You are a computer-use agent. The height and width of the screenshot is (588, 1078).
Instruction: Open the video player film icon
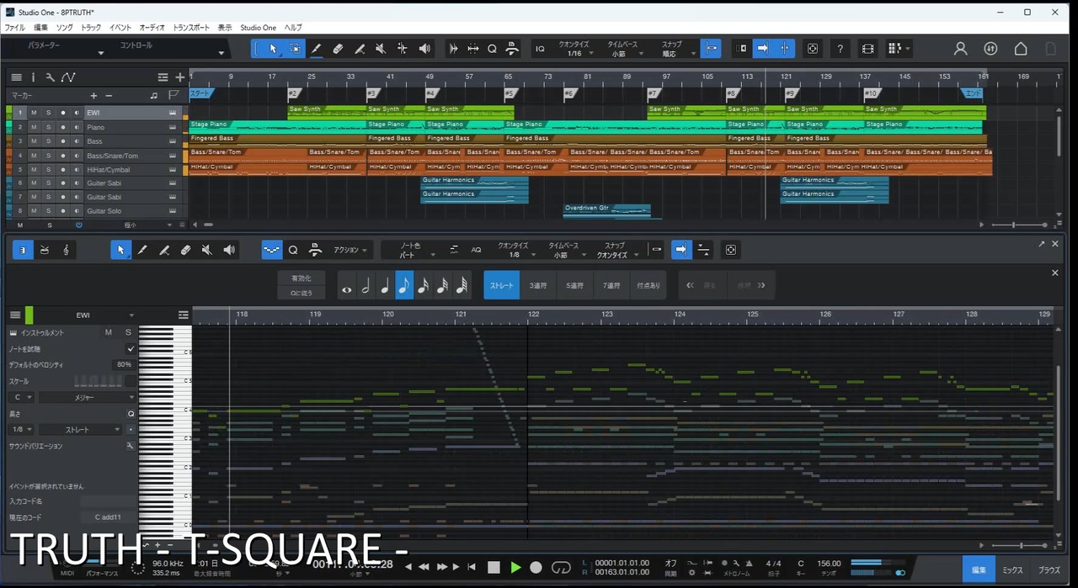point(868,49)
